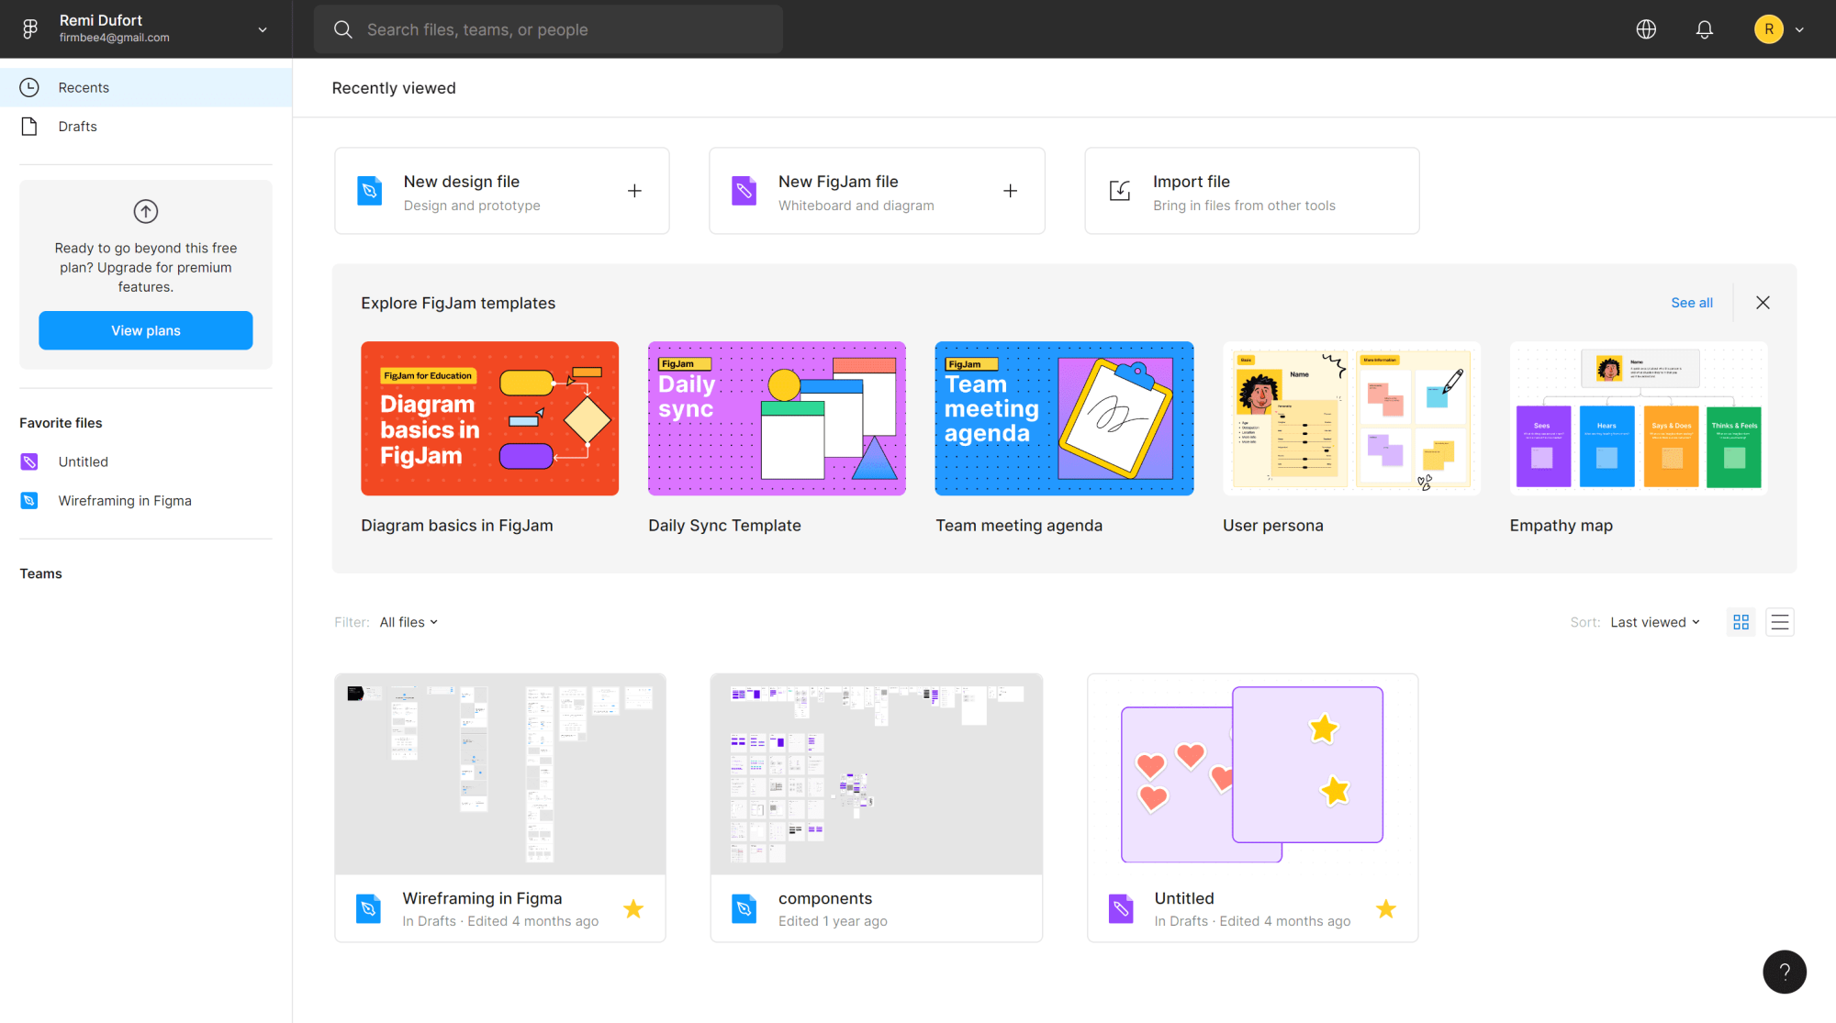Open the community globe icon

(1646, 29)
